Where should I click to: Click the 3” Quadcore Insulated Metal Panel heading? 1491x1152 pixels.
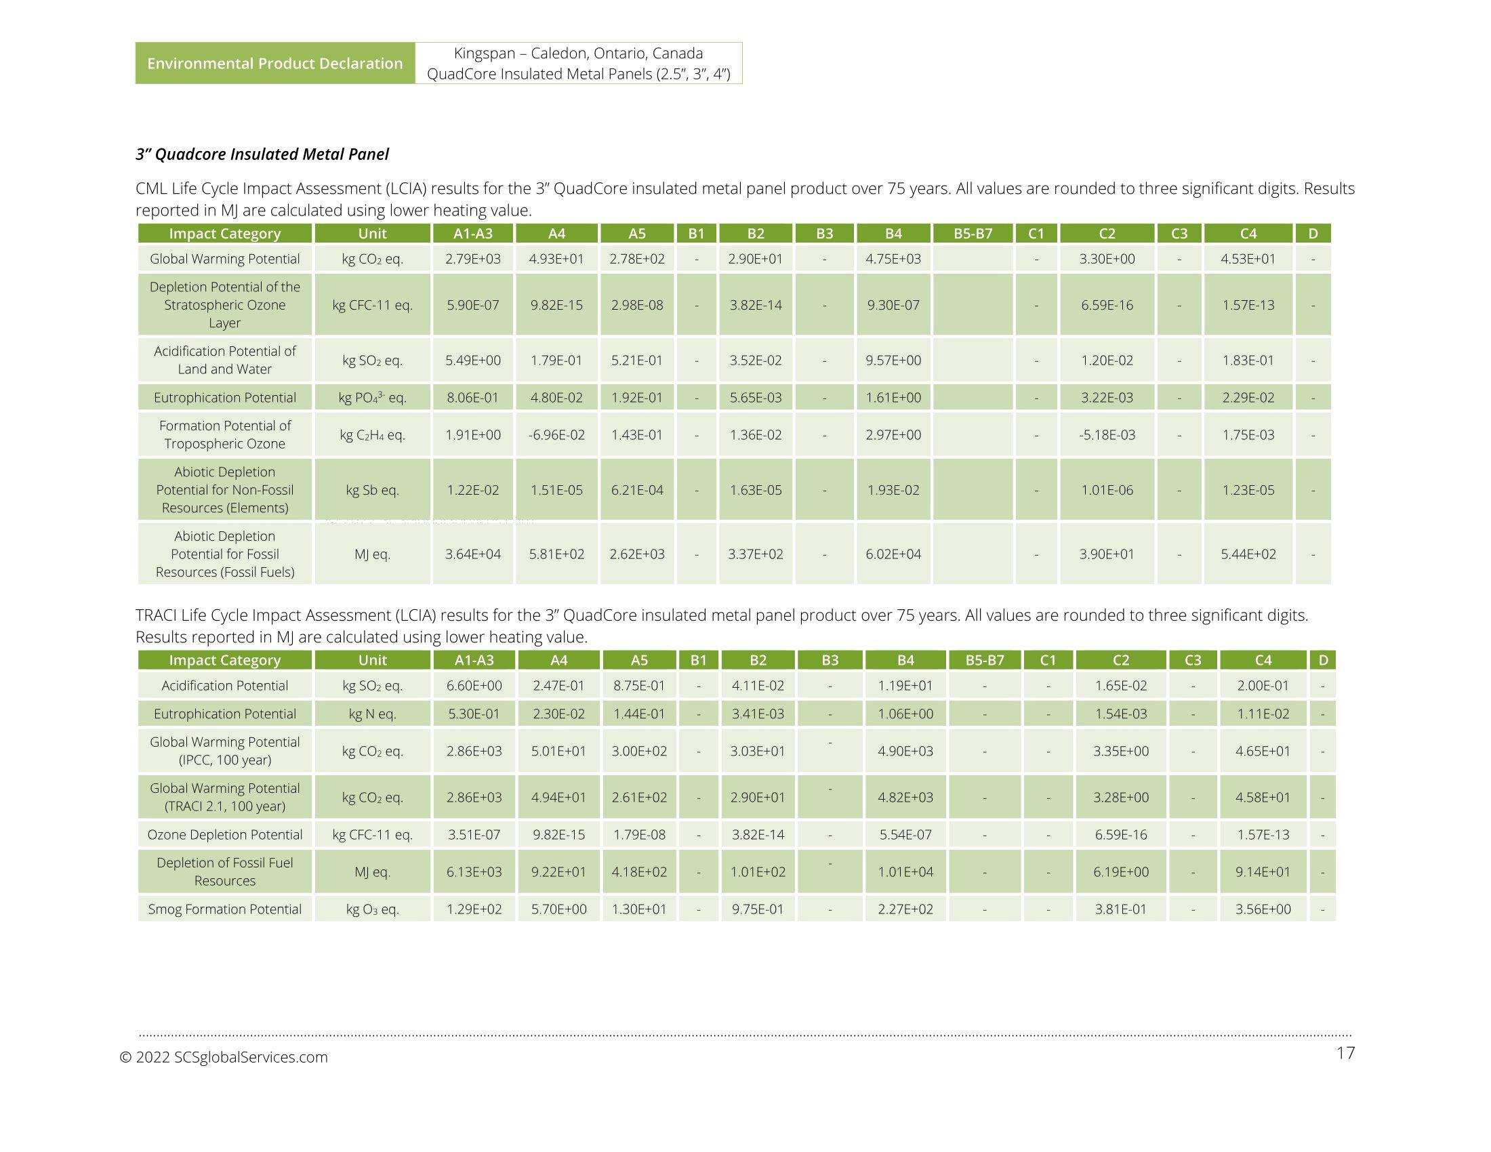click(262, 155)
